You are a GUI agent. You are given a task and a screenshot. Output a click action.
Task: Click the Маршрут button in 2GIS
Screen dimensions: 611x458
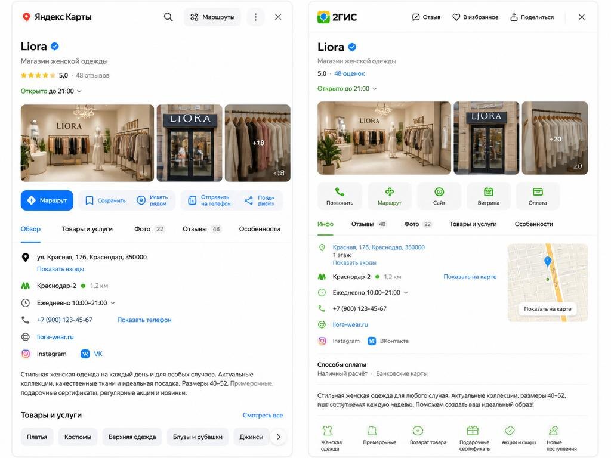tap(389, 196)
